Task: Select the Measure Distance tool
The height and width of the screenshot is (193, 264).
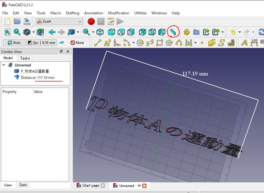Action: (x=173, y=32)
